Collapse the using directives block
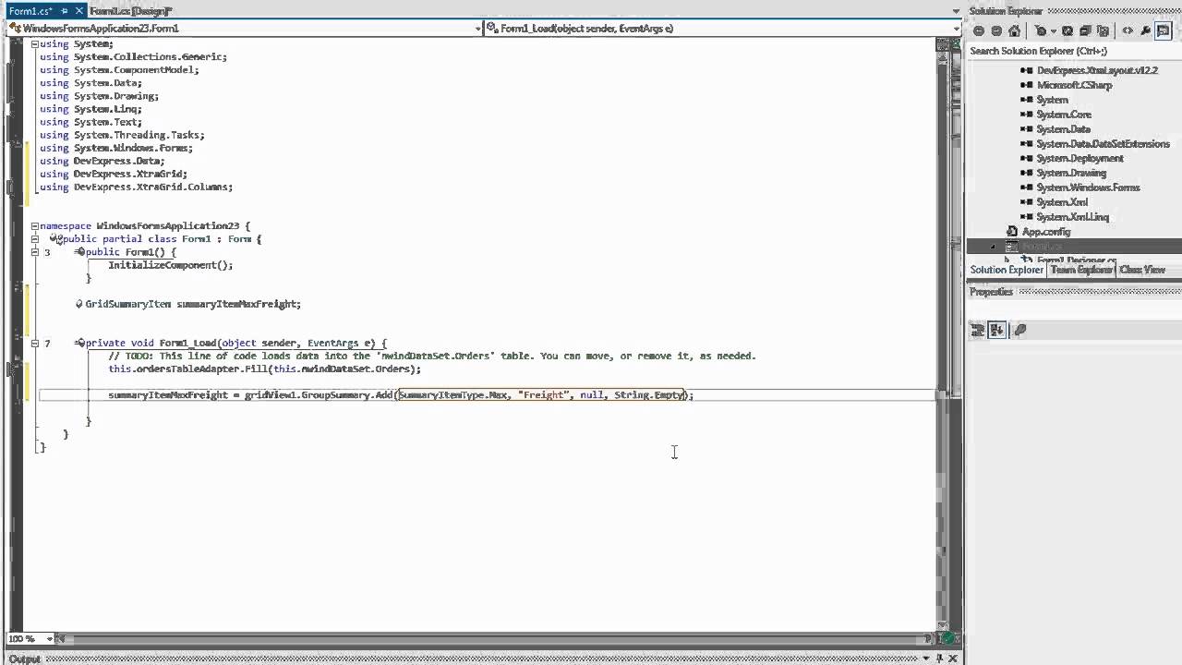 click(34, 43)
